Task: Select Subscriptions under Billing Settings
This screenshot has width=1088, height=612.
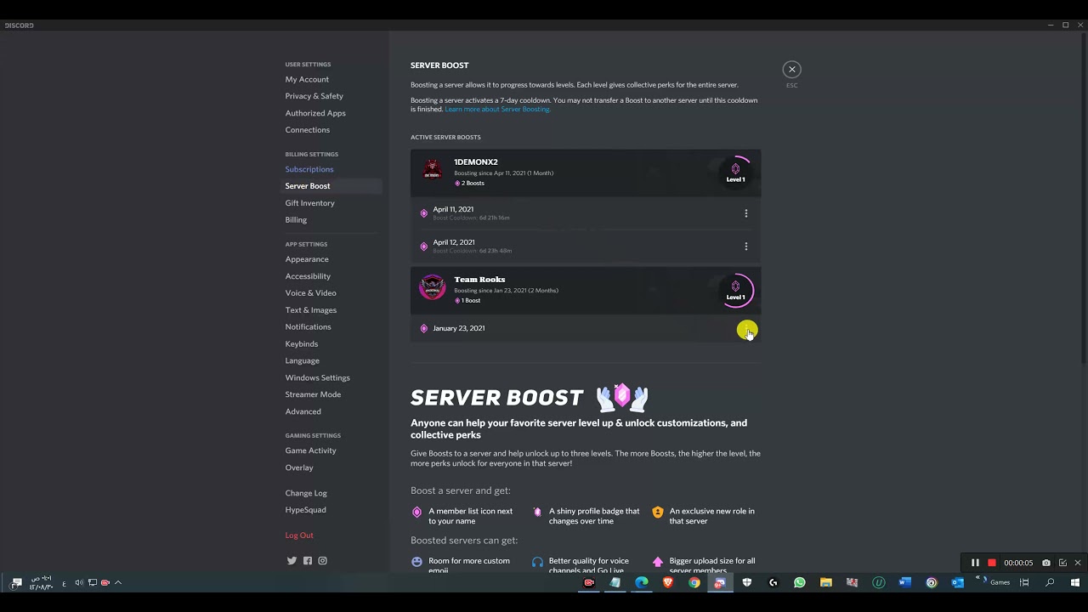Action: 309,169
